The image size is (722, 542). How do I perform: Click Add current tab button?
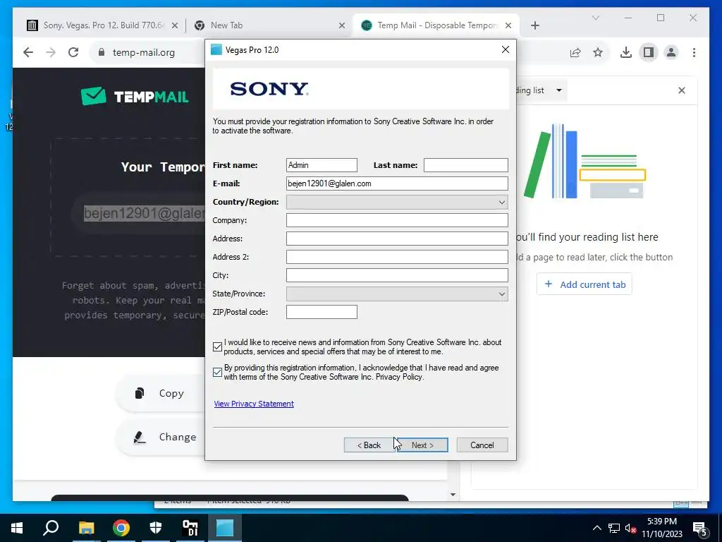click(584, 284)
